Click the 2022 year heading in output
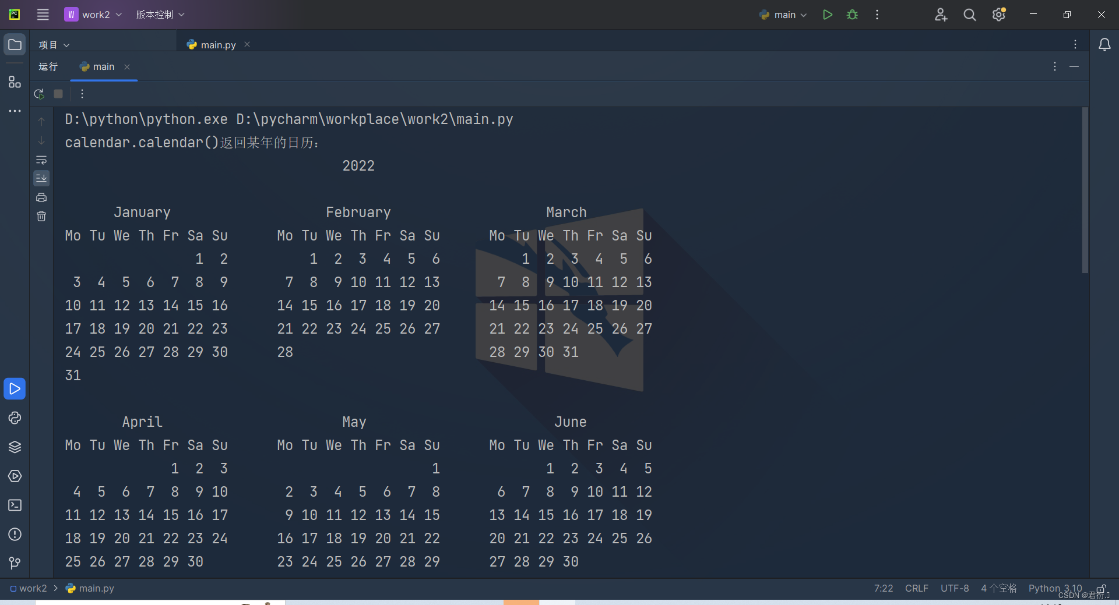The height and width of the screenshot is (605, 1119). pyautogui.click(x=358, y=166)
